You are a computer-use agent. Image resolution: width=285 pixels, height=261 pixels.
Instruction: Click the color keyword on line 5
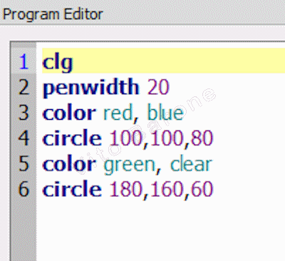(69, 164)
